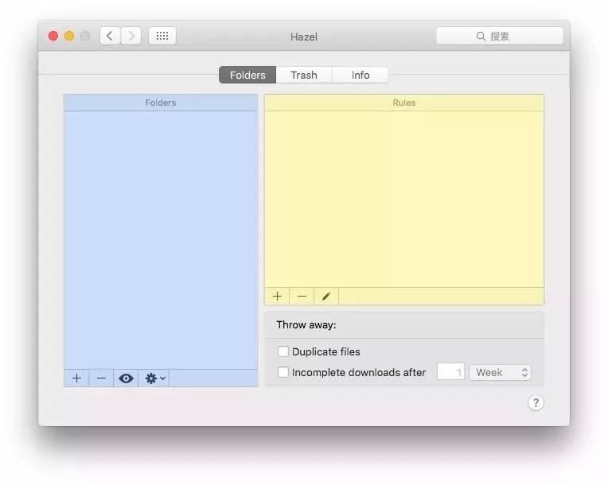Go forward with the right arrow button
608x485 pixels.
pos(131,36)
